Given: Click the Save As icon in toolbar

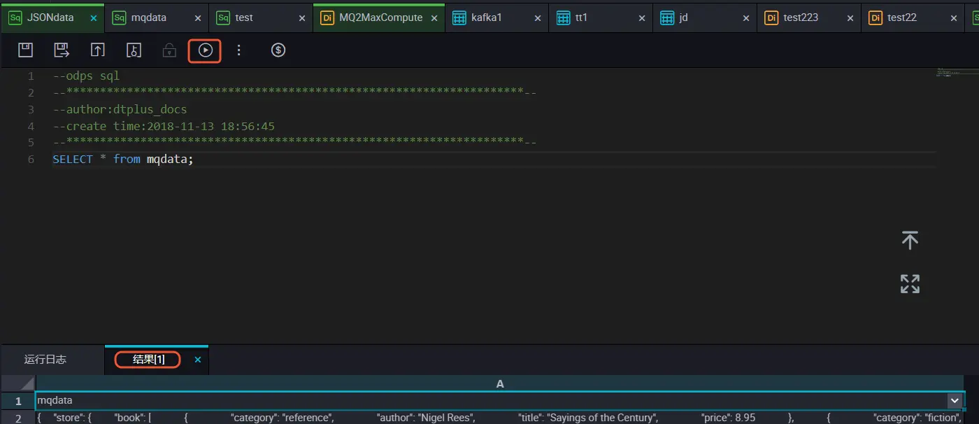Looking at the screenshot, I should pyautogui.click(x=62, y=50).
